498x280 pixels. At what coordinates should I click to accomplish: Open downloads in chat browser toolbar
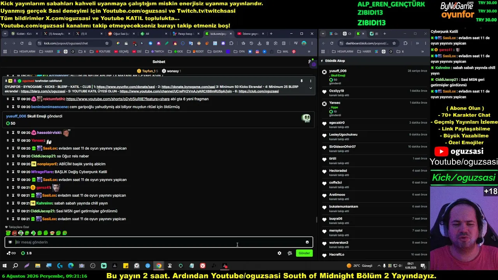[x=259, y=43]
